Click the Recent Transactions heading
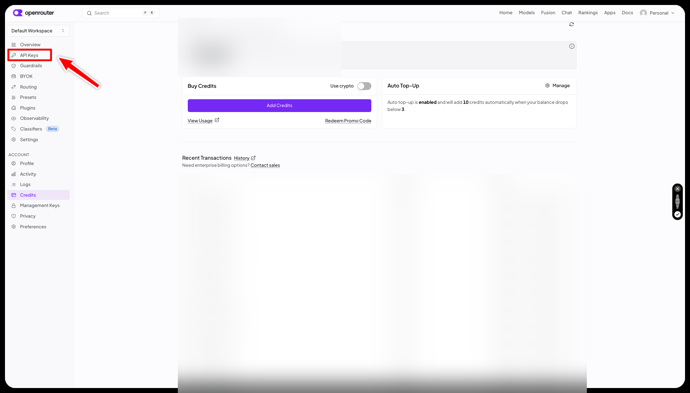 click(207, 158)
